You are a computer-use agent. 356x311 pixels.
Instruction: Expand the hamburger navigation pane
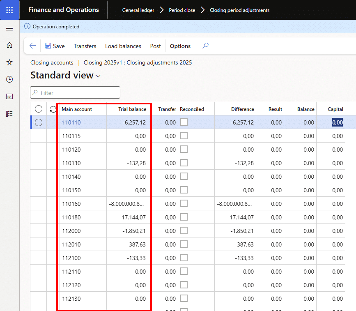point(9,28)
